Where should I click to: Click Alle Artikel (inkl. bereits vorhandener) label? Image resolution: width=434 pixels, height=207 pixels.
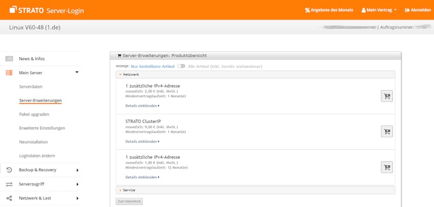[225, 66]
